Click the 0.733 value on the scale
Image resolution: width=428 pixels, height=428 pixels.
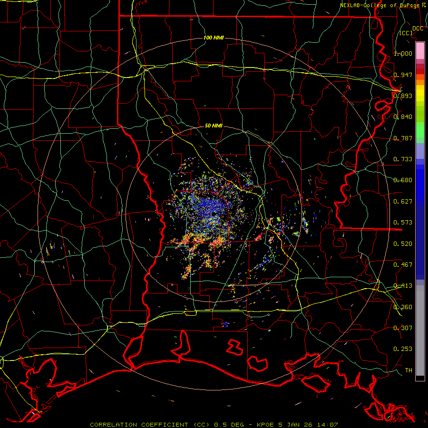(403, 159)
